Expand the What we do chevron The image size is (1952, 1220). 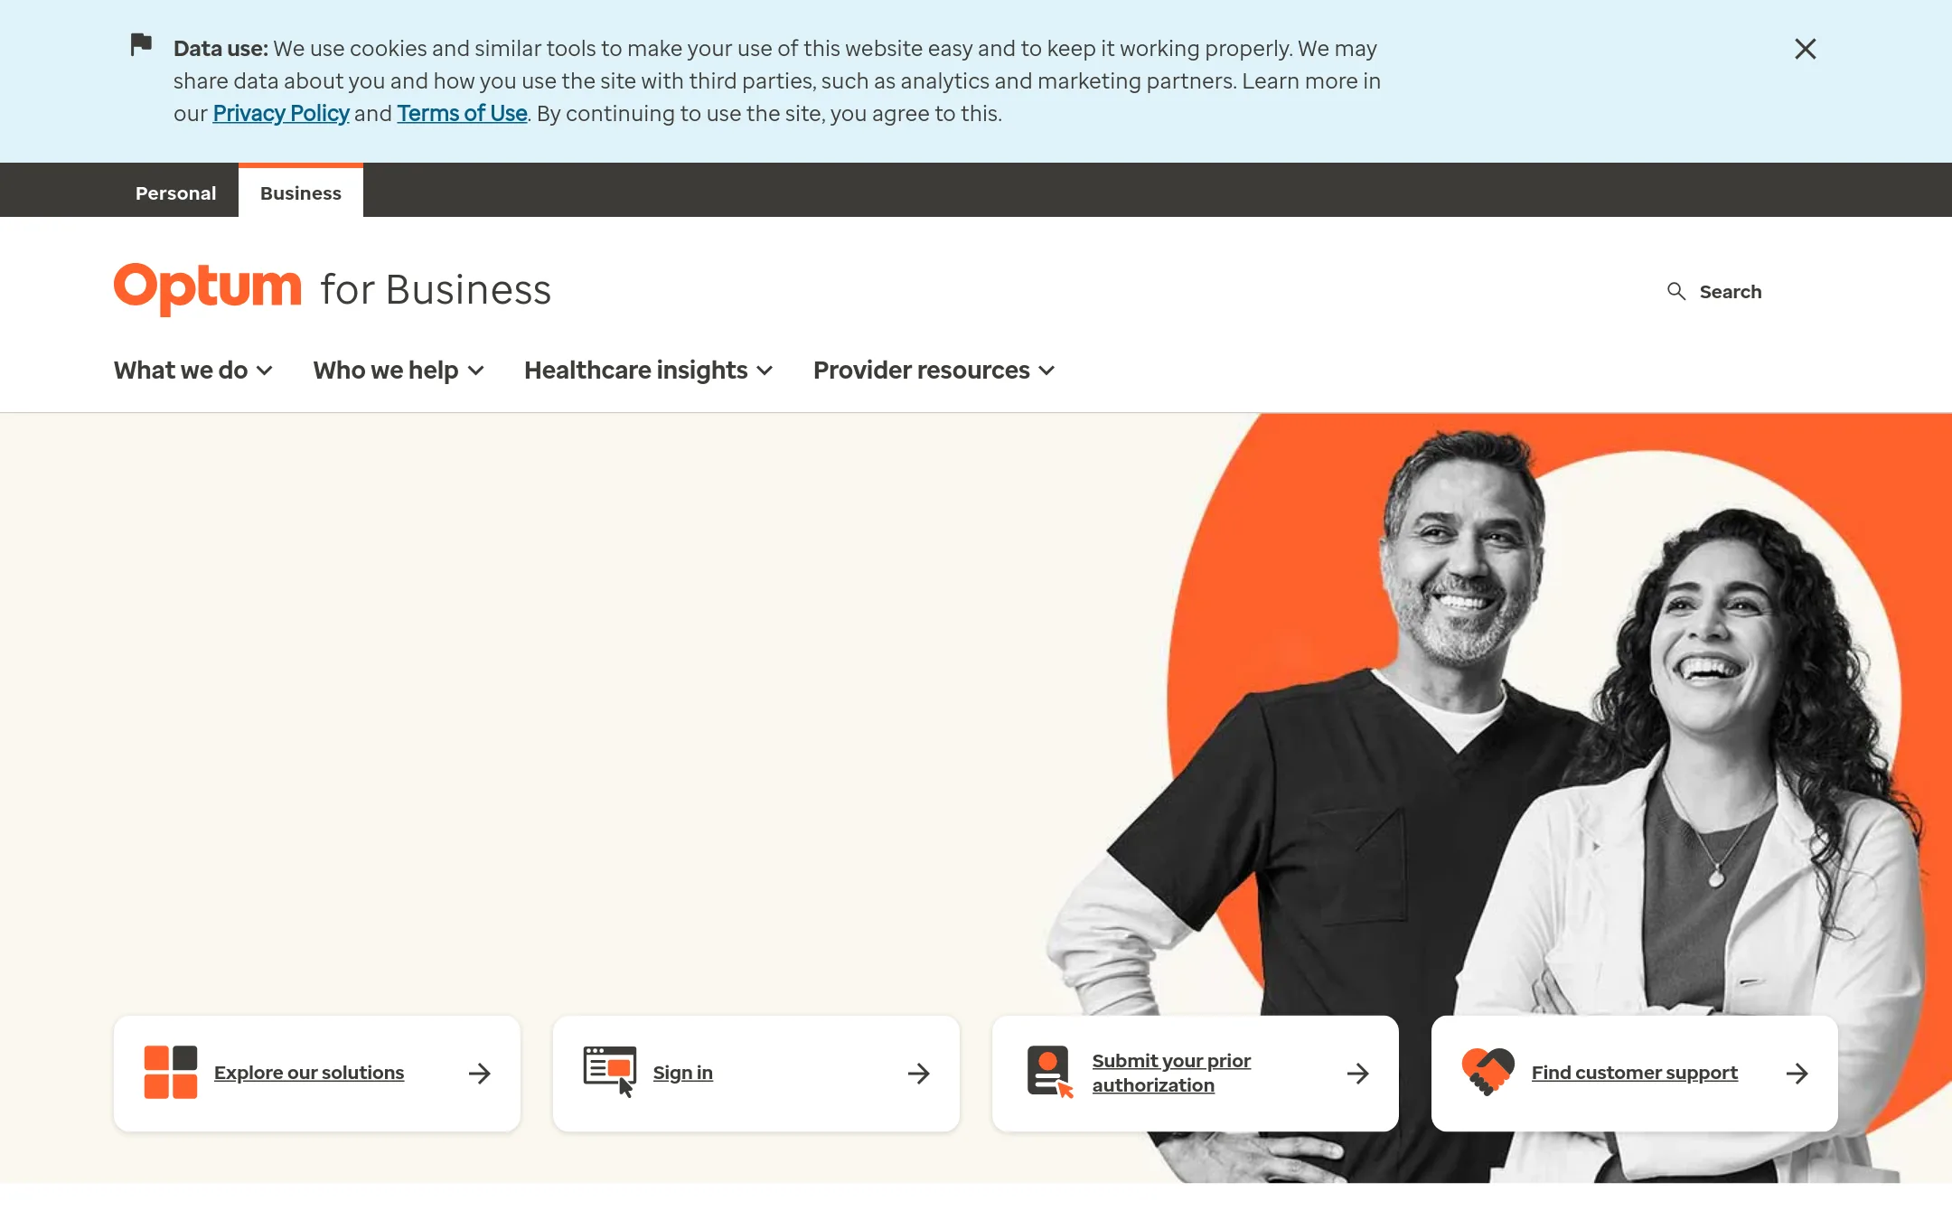click(265, 371)
